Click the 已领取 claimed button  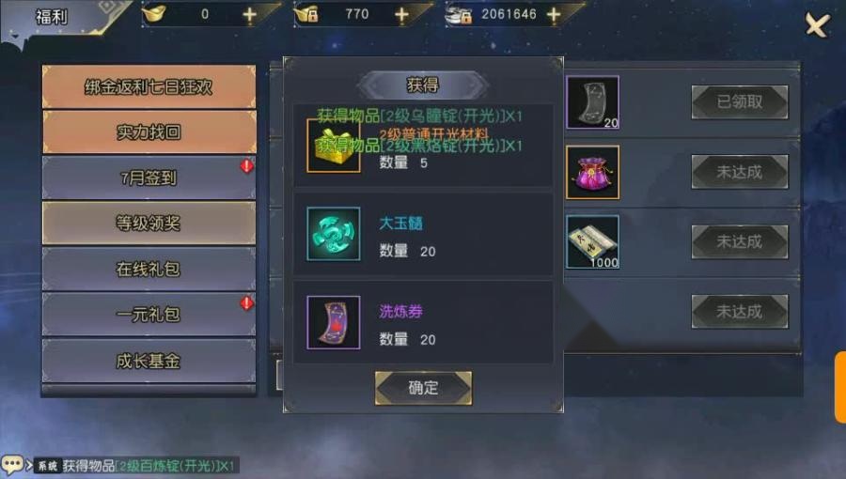(x=740, y=101)
